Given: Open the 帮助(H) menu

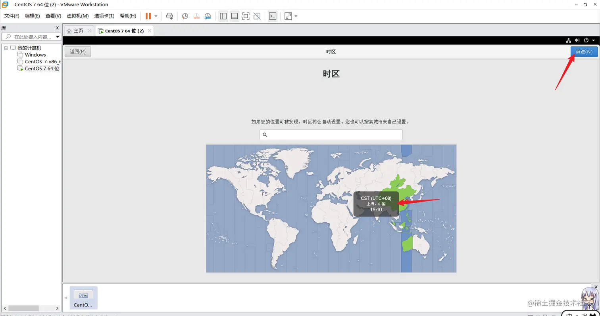Looking at the screenshot, I should tap(128, 16).
